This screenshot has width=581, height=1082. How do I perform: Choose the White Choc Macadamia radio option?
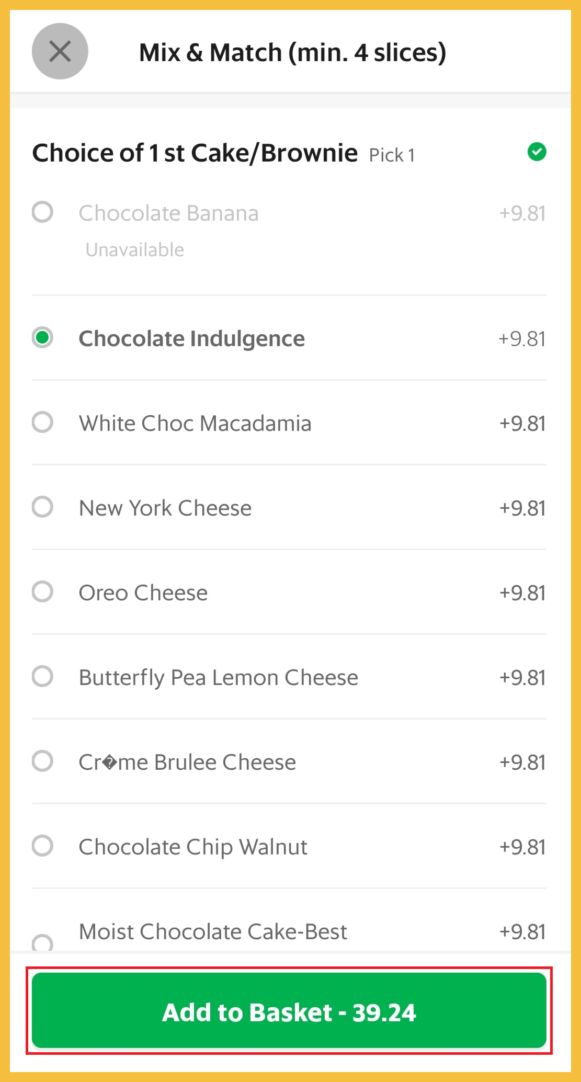point(42,422)
